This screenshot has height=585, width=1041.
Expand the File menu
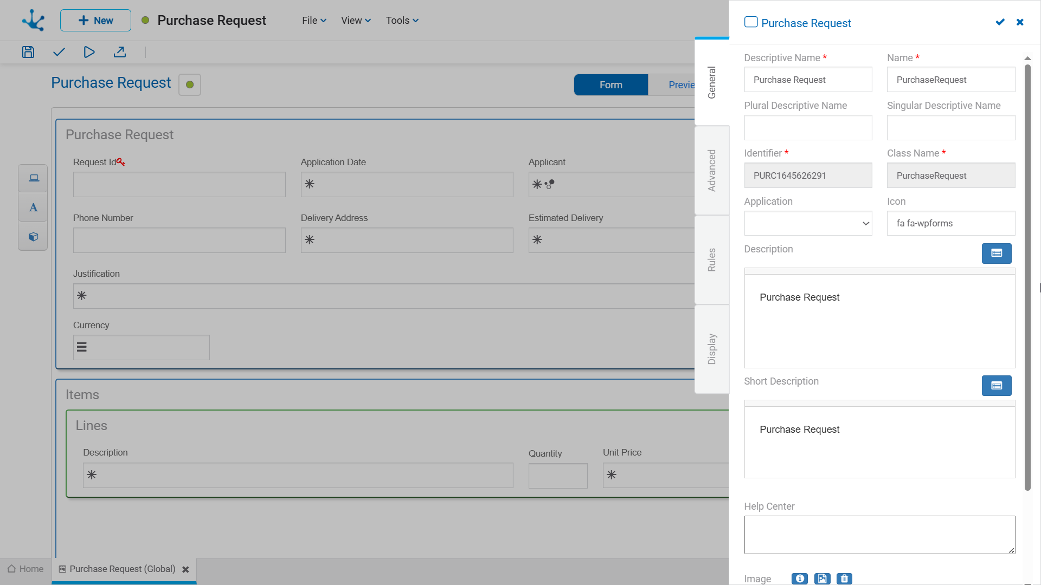click(314, 21)
